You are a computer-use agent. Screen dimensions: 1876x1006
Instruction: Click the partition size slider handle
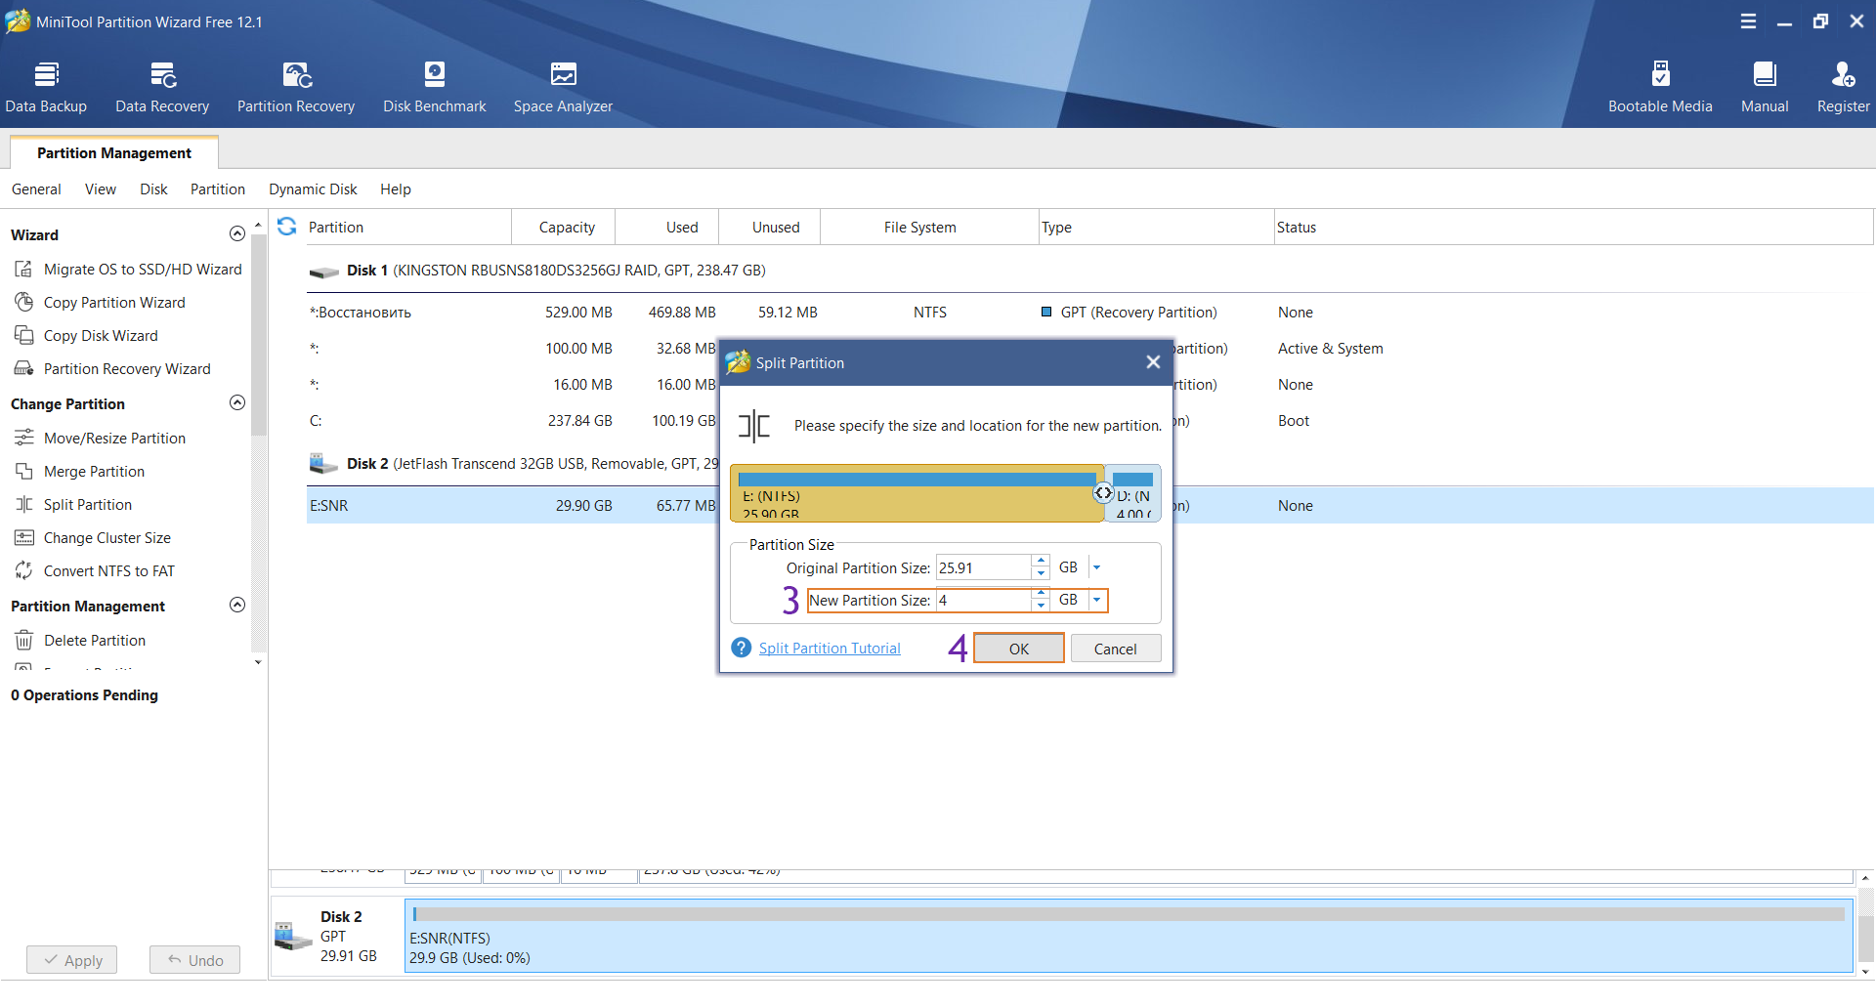point(1103,493)
